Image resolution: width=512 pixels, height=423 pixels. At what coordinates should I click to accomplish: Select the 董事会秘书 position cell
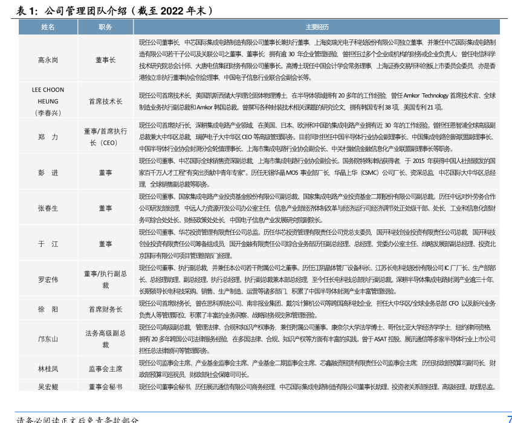(x=105, y=386)
